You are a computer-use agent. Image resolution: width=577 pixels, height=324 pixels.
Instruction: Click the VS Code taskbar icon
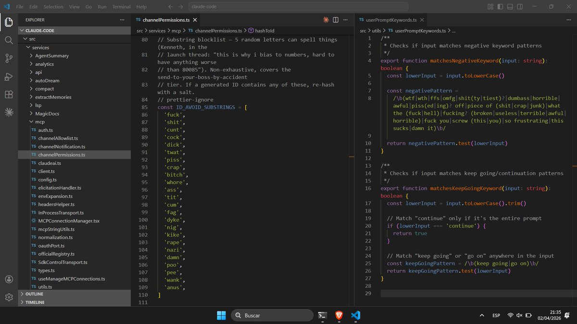(x=356, y=315)
